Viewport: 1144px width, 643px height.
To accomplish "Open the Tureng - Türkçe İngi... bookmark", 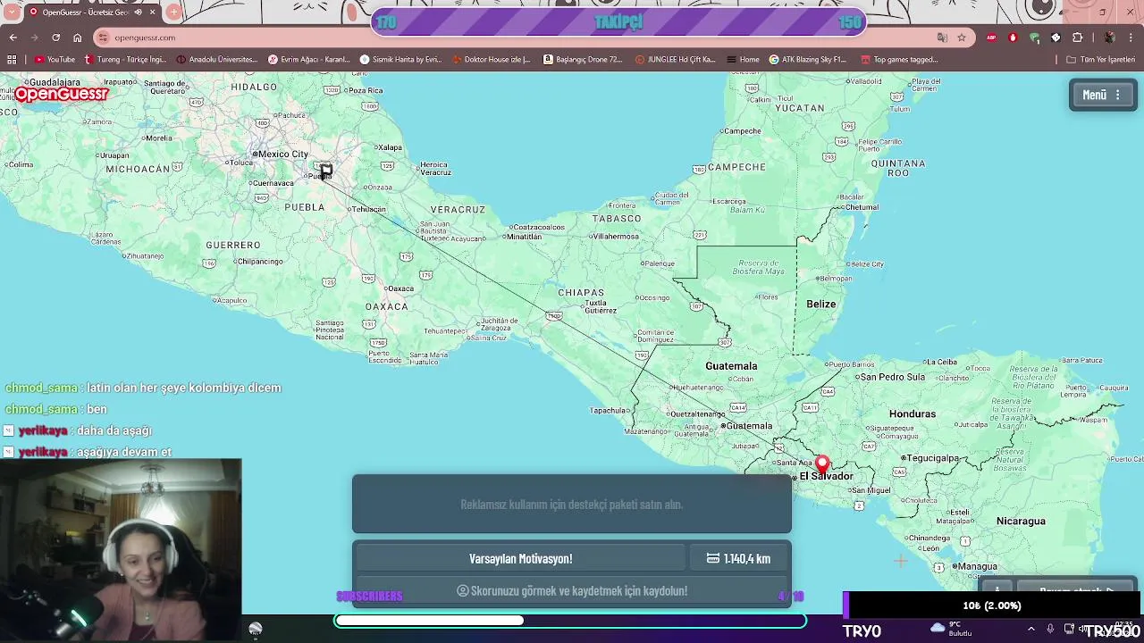I will [125, 60].
